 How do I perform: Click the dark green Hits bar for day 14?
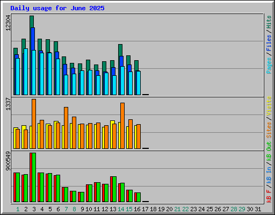pyautogui.click(x=120, y=50)
